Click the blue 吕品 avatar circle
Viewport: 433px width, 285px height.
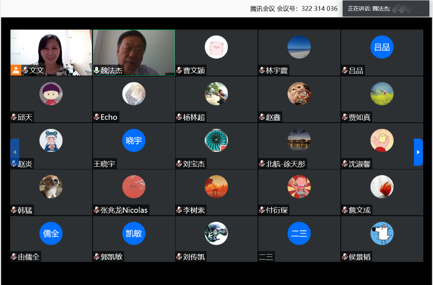382,47
